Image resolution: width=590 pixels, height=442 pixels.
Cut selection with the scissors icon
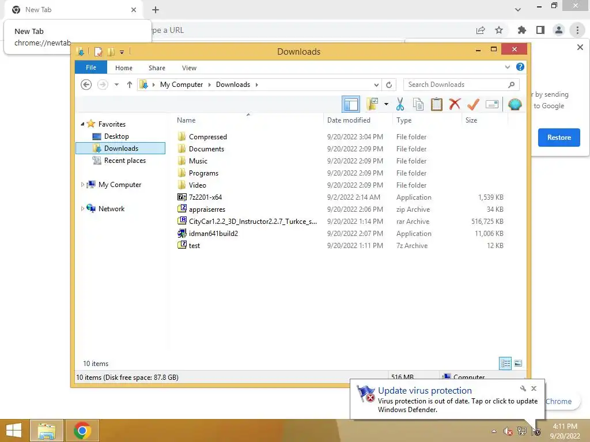[400, 104]
